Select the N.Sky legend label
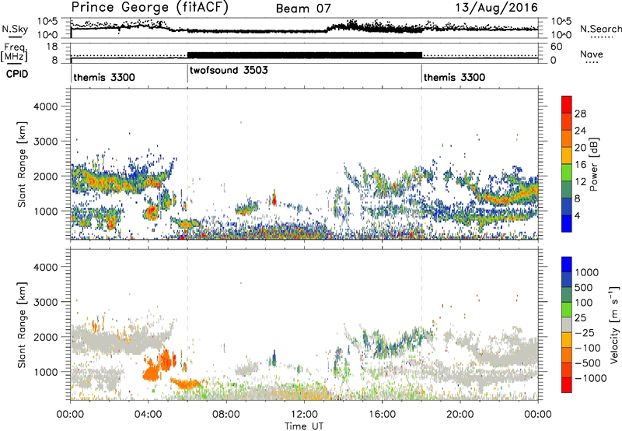 15,29
